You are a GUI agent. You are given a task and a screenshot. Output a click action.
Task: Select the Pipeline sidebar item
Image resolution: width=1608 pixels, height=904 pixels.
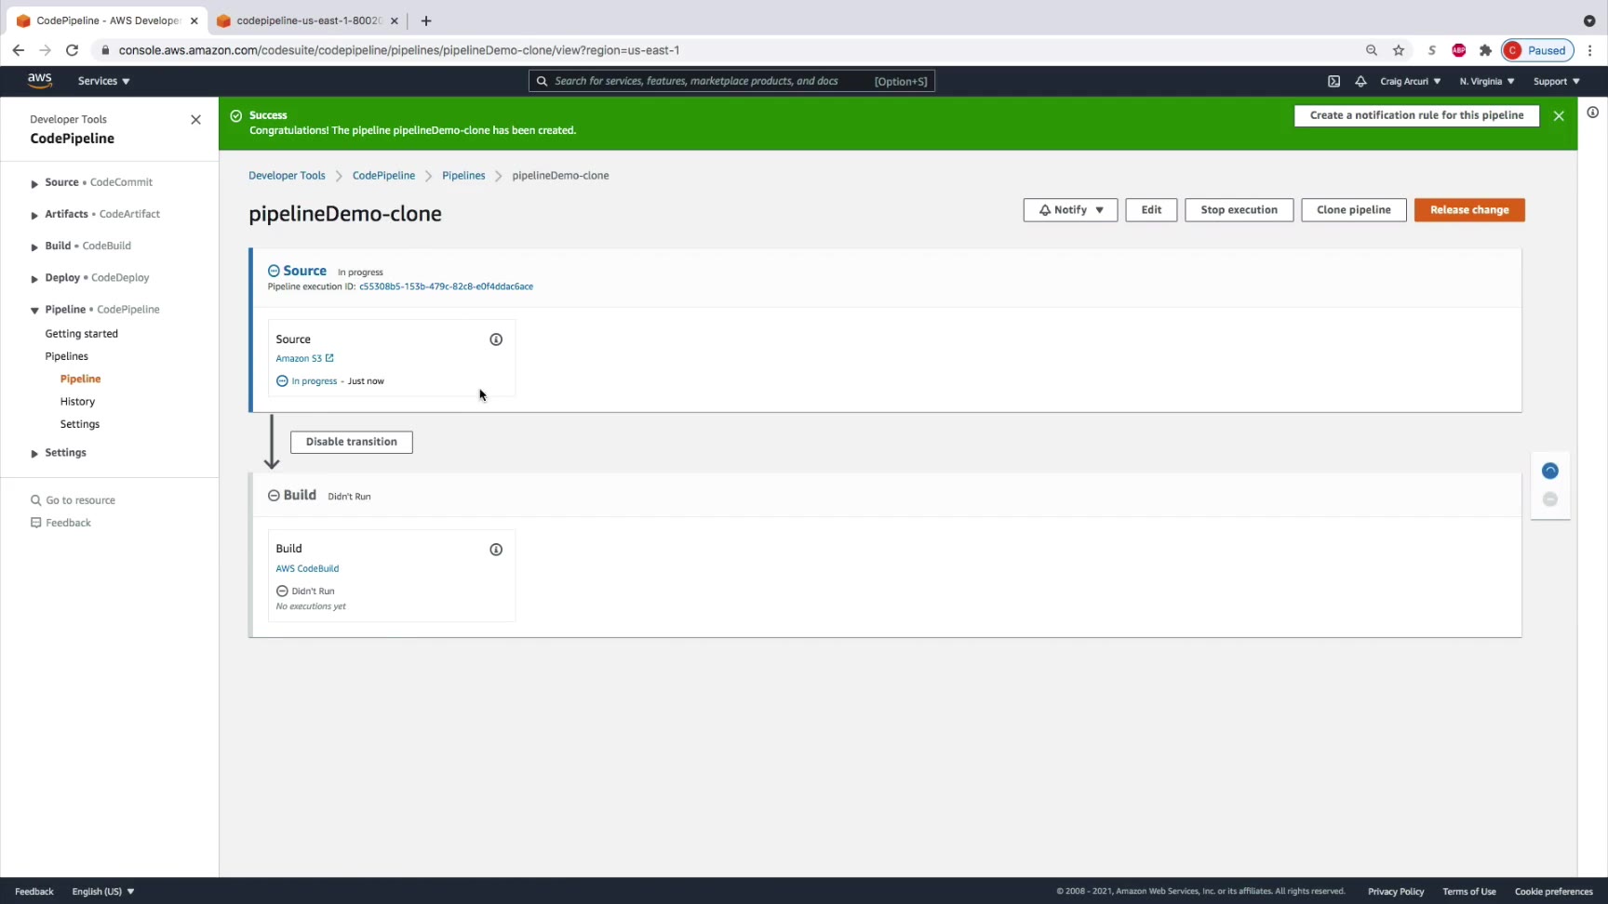tap(81, 379)
